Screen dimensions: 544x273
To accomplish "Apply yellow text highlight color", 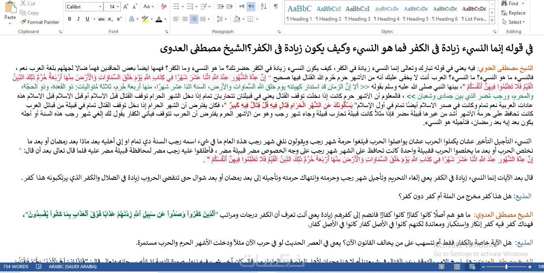I will (145, 19).
